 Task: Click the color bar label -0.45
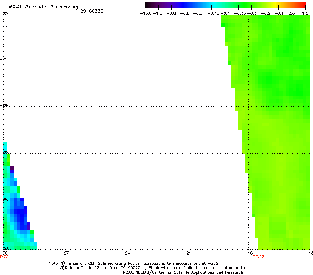pyautogui.click(x=214, y=14)
